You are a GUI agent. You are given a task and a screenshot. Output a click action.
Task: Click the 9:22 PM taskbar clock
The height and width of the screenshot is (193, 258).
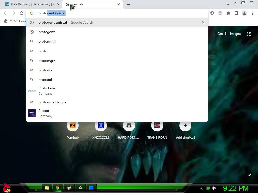click(236, 188)
